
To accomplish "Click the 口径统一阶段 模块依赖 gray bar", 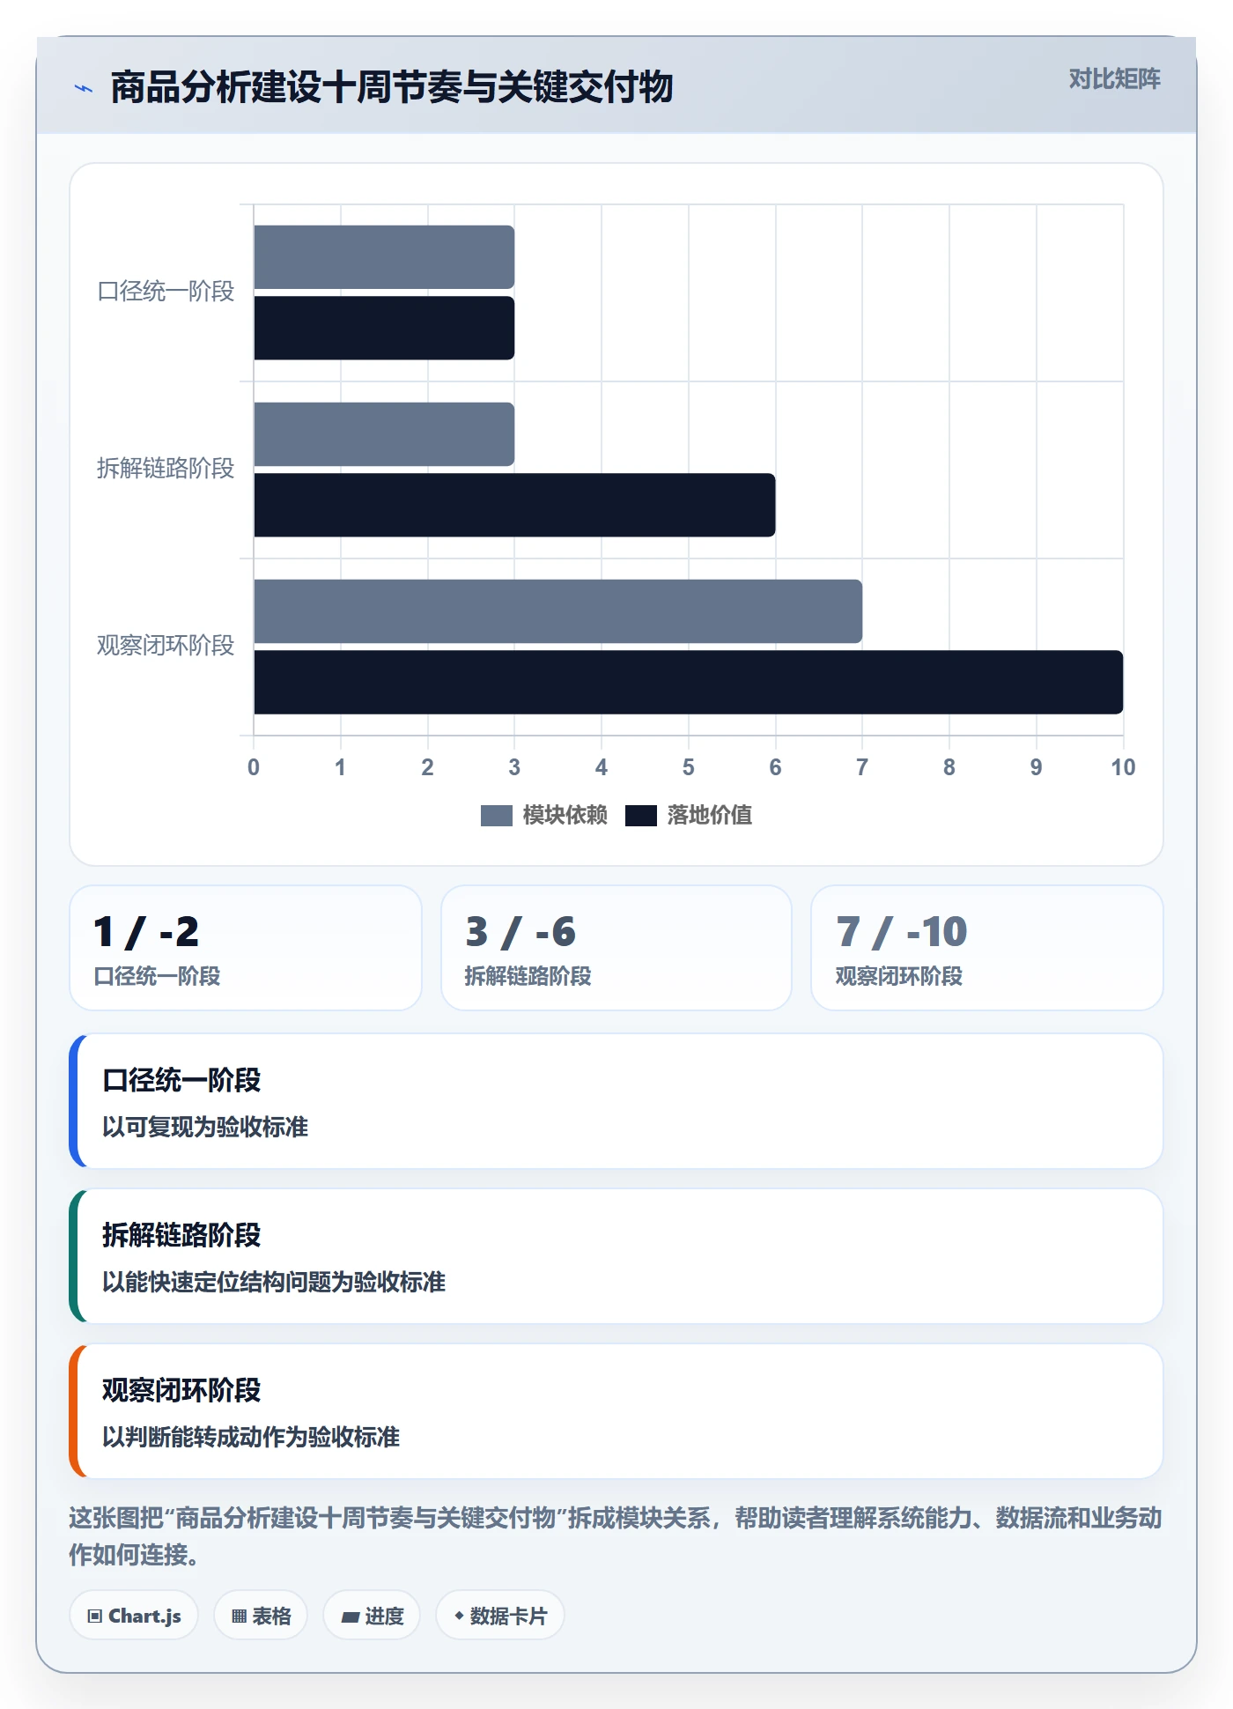I will click(x=384, y=257).
